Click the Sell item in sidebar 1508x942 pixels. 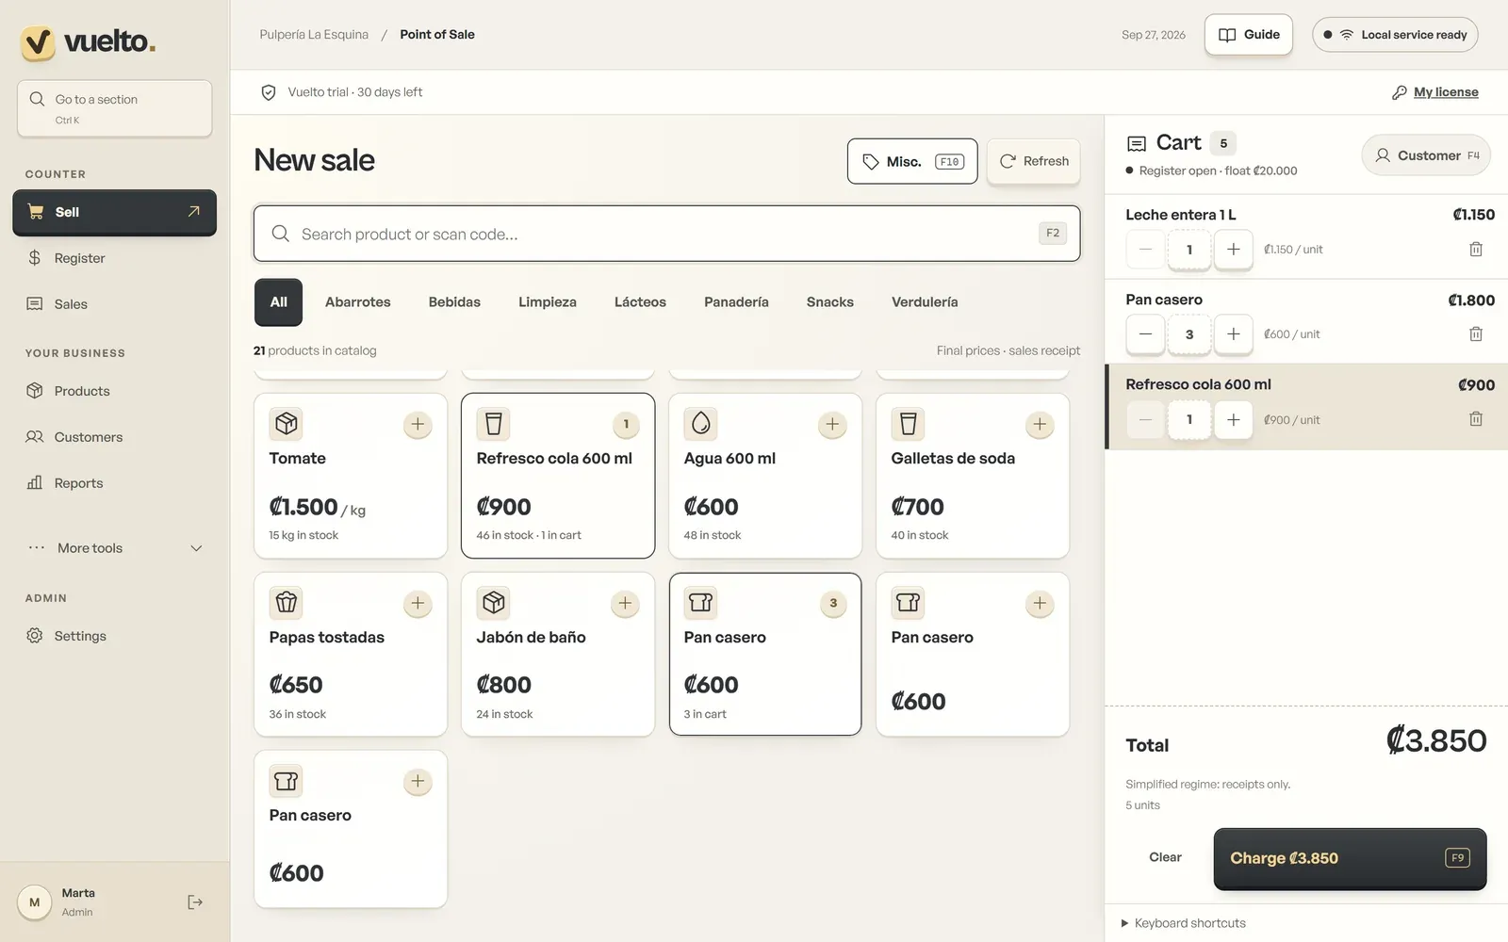(114, 212)
